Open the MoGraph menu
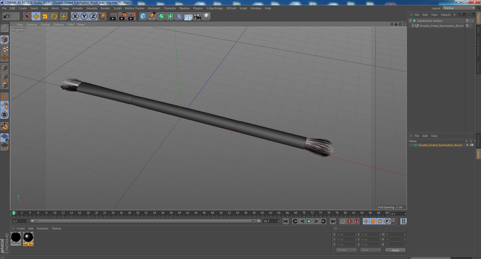This screenshot has height=259, width=481. (154, 8)
